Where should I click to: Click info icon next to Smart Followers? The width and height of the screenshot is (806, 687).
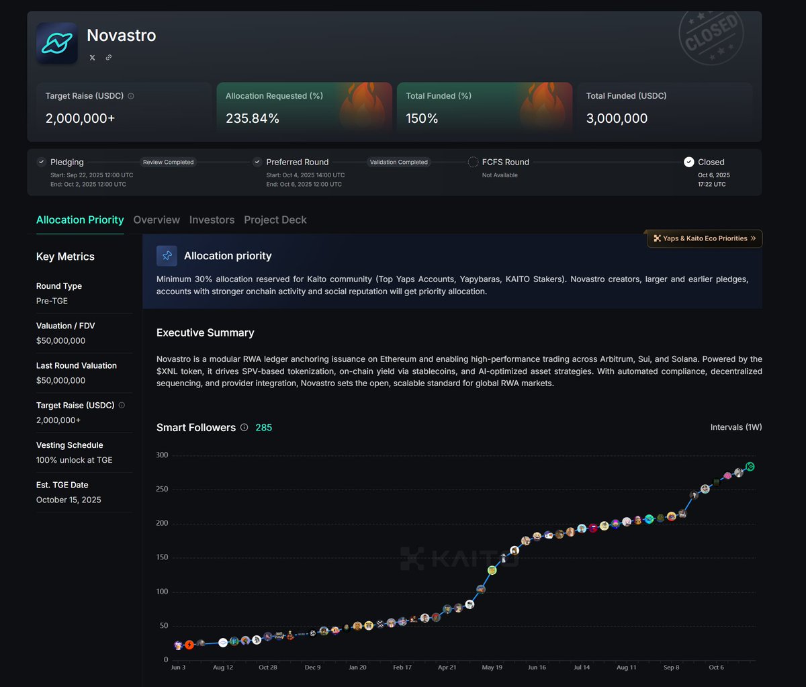point(244,428)
